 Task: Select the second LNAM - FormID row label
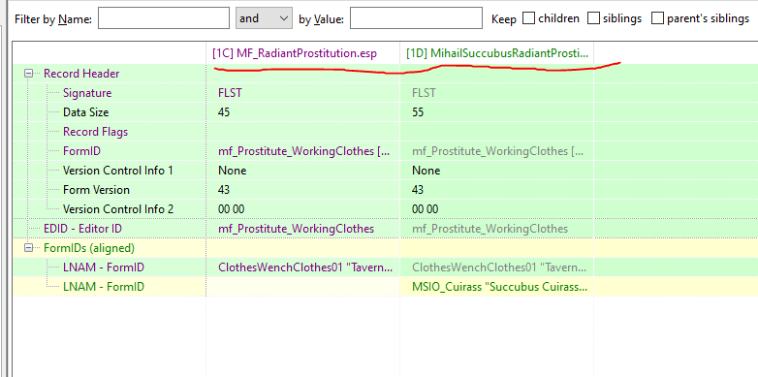pyautogui.click(x=104, y=287)
